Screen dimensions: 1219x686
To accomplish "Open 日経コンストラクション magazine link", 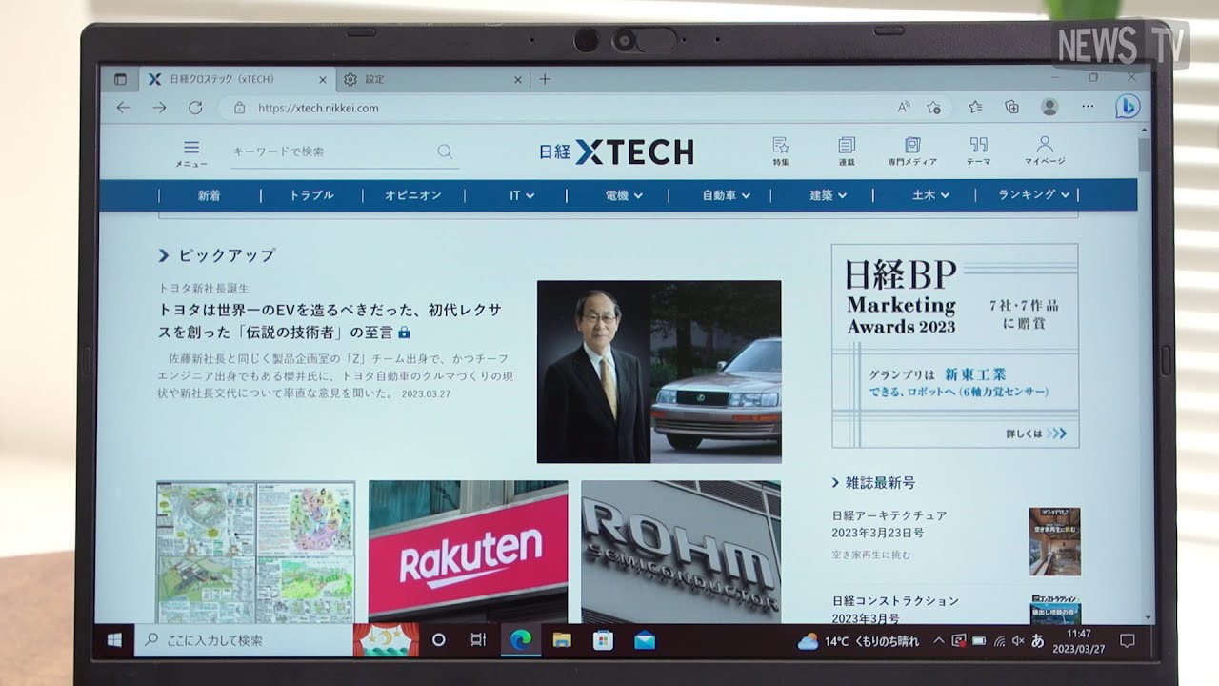I will pyautogui.click(x=895, y=601).
